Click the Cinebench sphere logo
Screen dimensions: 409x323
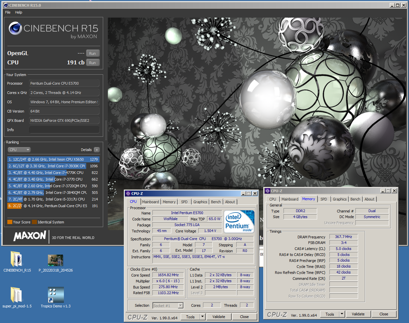click(15, 28)
